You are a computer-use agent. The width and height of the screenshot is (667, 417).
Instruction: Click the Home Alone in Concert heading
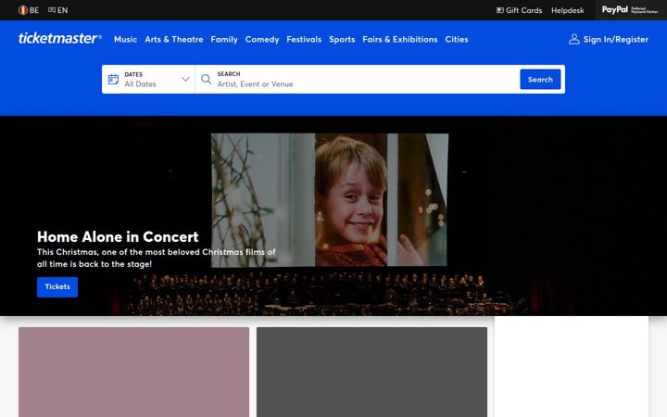pyautogui.click(x=118, y=236)
